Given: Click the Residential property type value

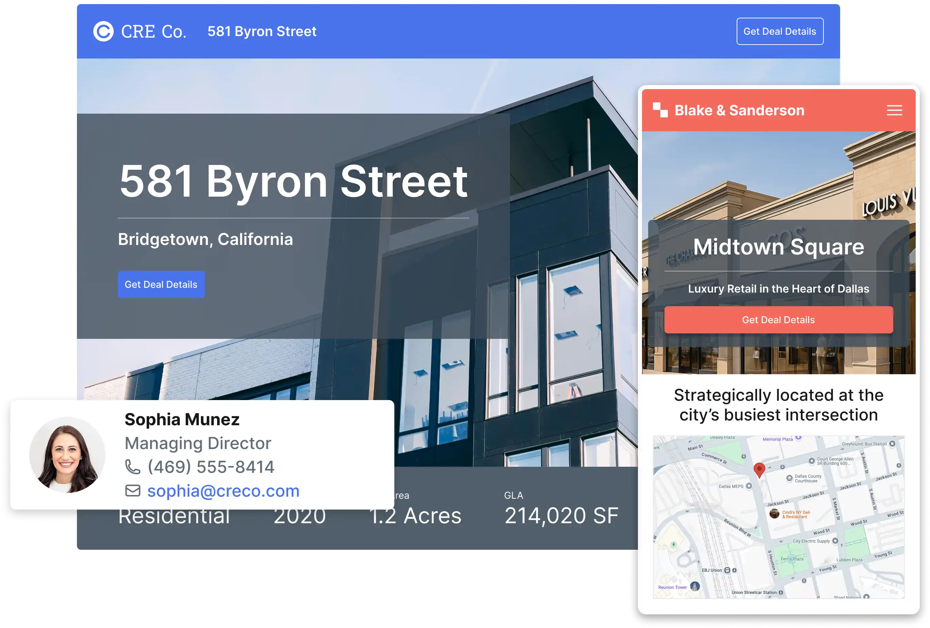Looking at the screenshot, I should [174, 517].
